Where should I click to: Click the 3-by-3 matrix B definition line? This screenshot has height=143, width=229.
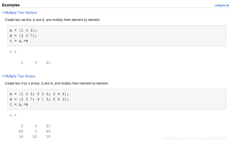point(39,99)
